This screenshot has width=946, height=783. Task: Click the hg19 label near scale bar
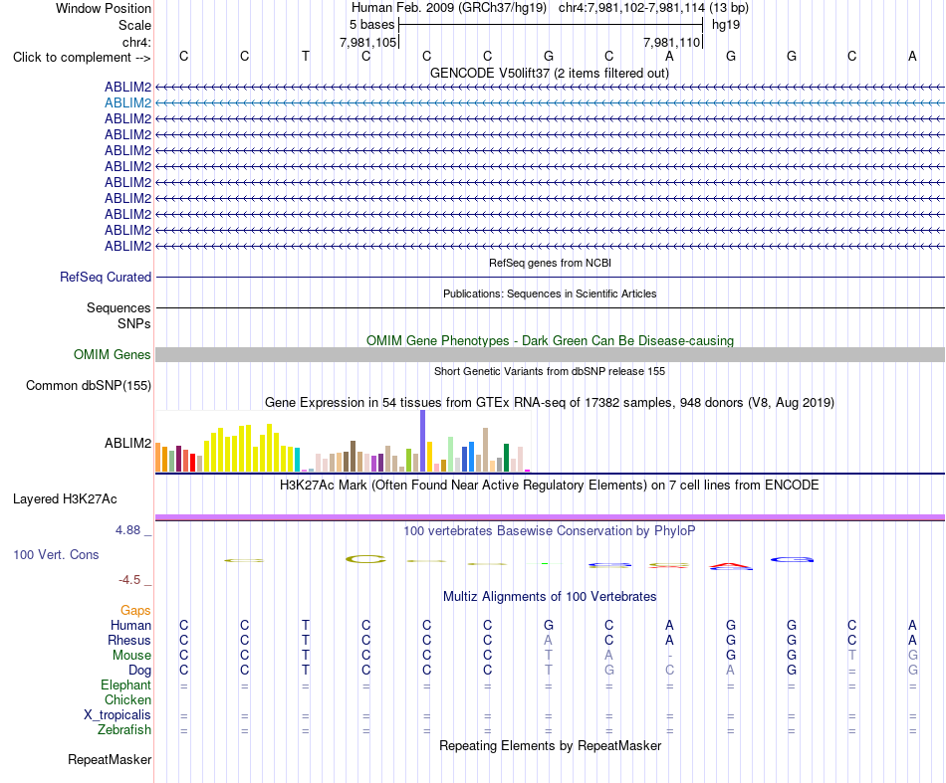(x=726, y=25)
